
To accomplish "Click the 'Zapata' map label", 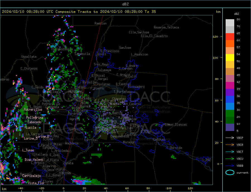I will (68, 163).
